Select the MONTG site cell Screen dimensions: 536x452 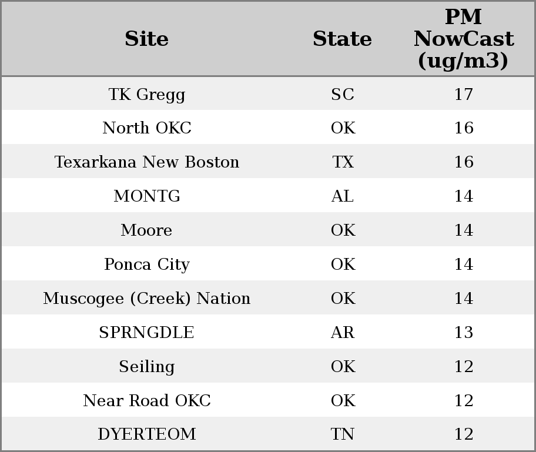tap(147, 196)
